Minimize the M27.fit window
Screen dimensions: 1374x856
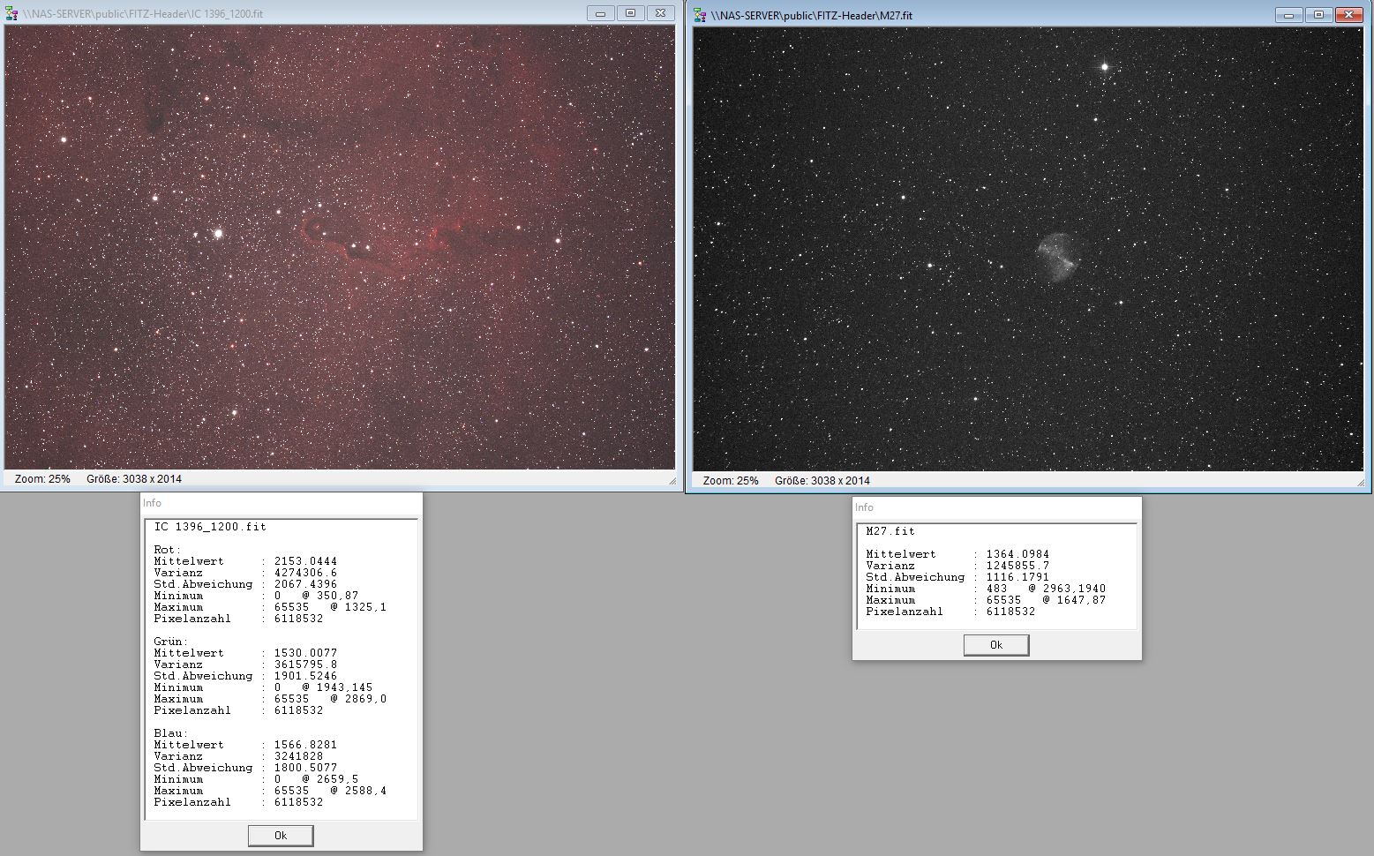1289,15
